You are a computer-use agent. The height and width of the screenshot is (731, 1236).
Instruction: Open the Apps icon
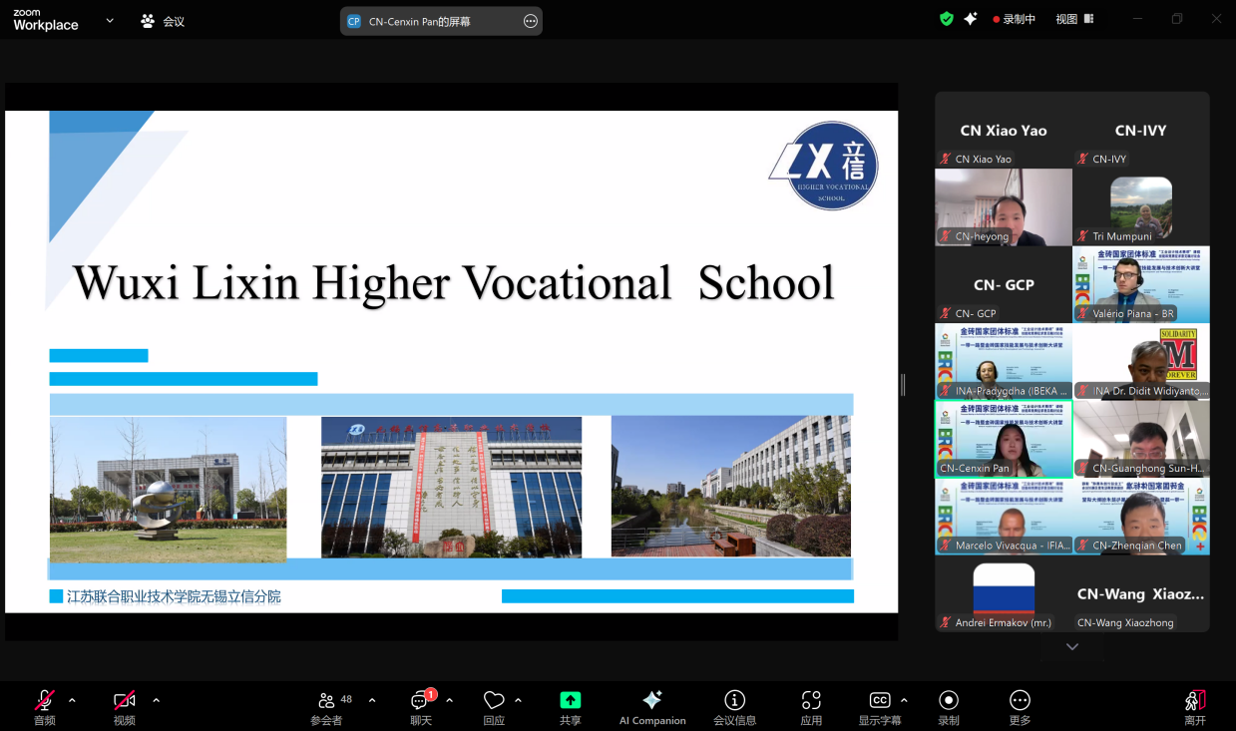point(811,706)
